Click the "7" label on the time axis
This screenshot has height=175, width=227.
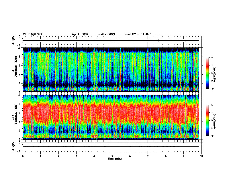148,156
